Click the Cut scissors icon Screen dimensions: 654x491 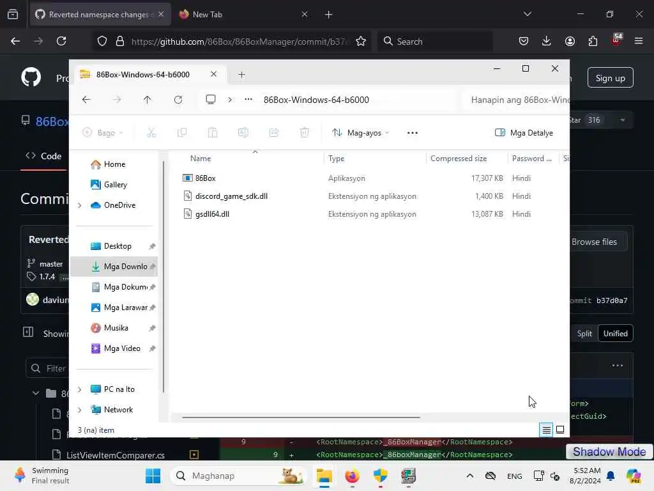(x=151, y=133)
